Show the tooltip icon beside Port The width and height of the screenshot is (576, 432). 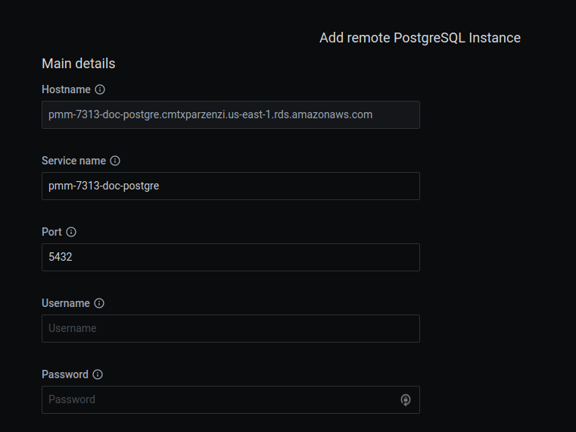coord(71,232)
